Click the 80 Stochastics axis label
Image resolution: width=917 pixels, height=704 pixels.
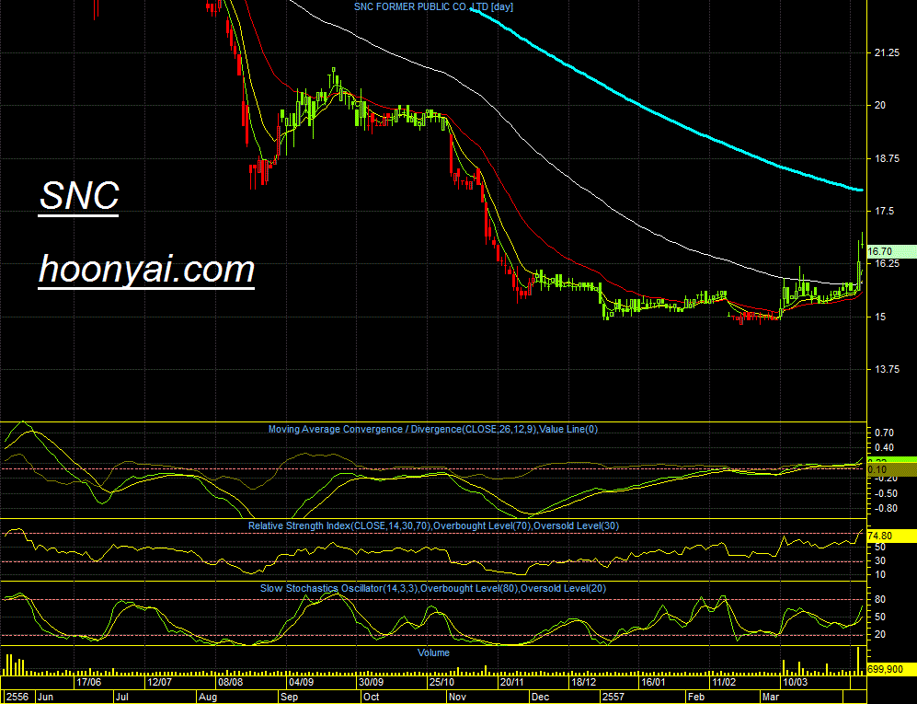(x=880, y=600)
